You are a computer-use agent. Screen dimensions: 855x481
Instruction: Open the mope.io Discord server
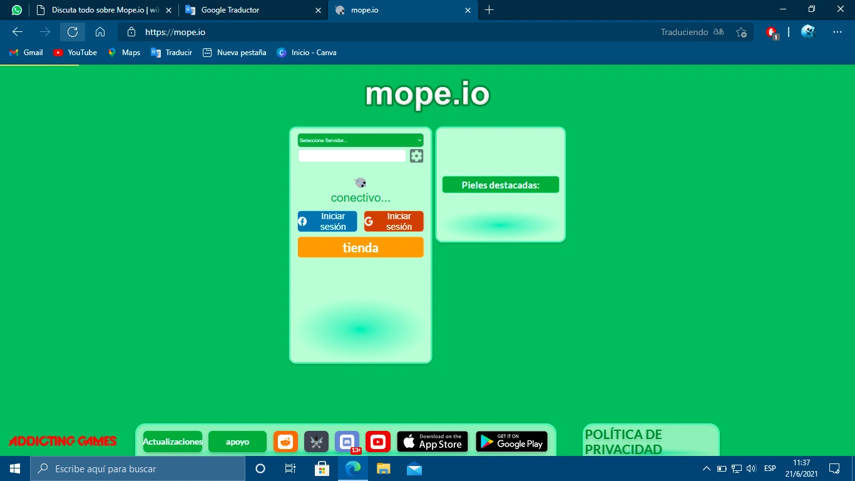pos(347,442)
